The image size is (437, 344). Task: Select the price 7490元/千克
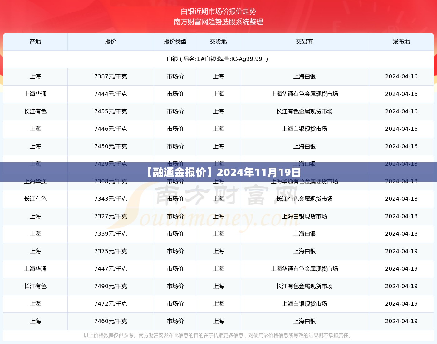(x=110, y=286)
